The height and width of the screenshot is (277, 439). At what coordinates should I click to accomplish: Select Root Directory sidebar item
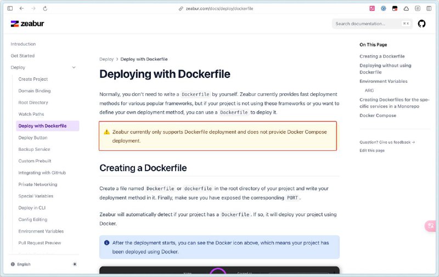33,103
